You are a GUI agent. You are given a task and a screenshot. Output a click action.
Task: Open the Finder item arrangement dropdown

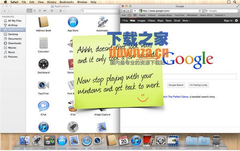62,11
